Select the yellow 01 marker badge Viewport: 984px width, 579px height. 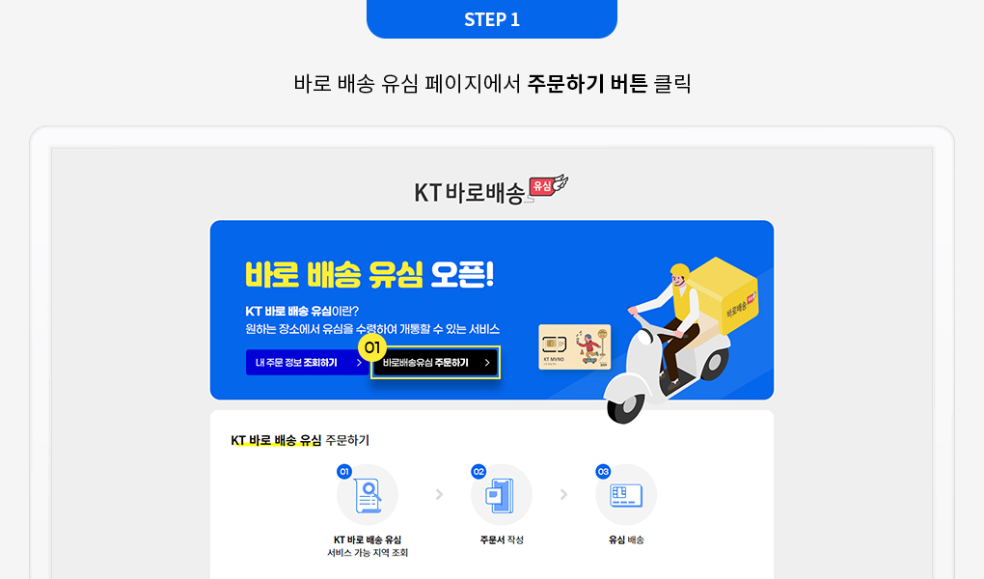[x=372, y=347]
